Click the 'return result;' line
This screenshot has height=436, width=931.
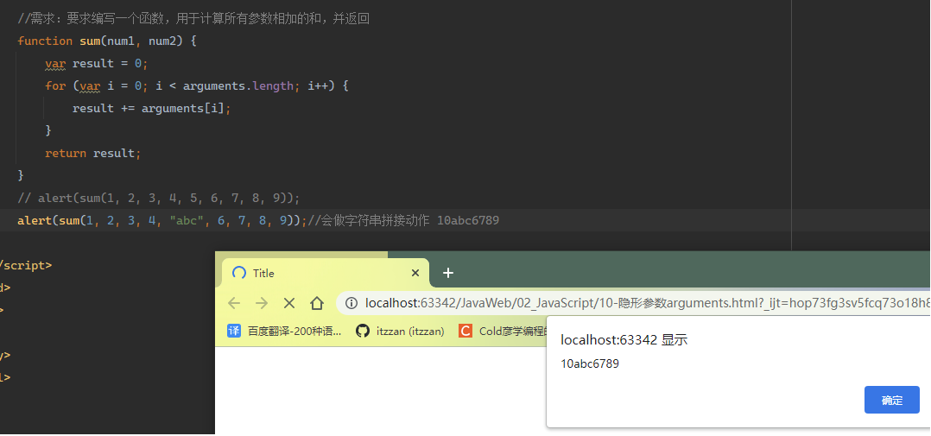coord(92,154)
